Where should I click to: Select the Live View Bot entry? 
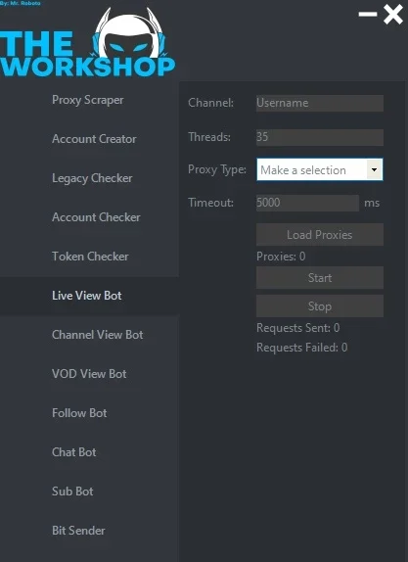pyautogui.click(x=89, y=296)
